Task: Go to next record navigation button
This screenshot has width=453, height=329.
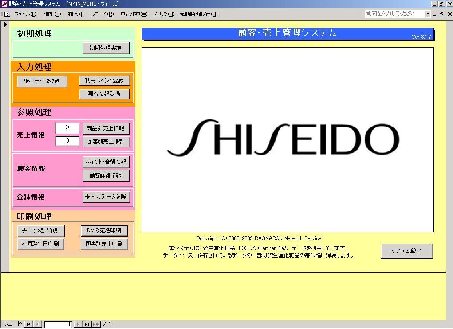Action: pyautogui.click(x=78, y=324)
